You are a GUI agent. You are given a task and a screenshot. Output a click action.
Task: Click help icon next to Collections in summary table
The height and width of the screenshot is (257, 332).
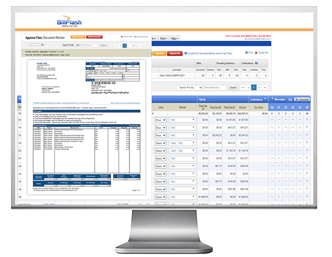click(256, 63)
